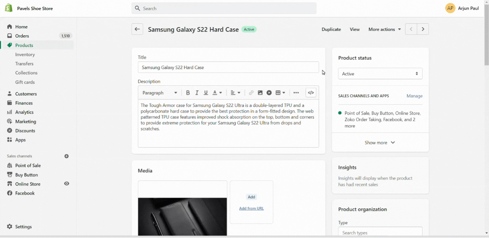This screenshot has height=238, width=489.
Task: Click the Finances icon in sidebar
Action: tap(10, 103)
